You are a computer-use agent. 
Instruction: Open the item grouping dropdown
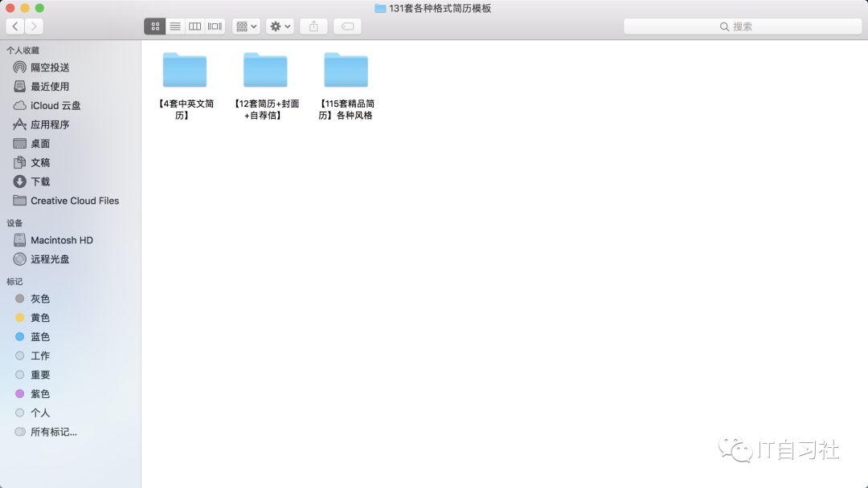(245, 26)
